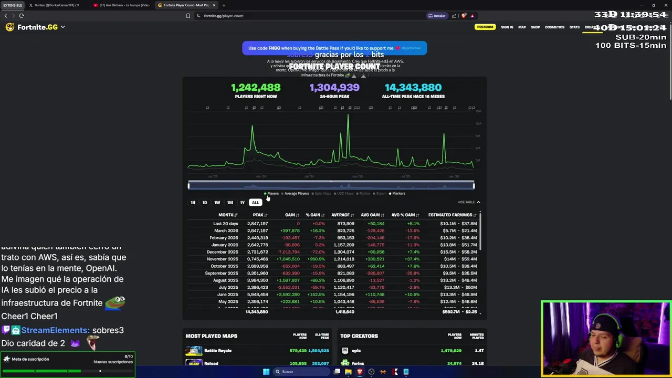The width and height of the screenshot is (672, 378).
Task: Sort table by Gain column
Action: coord(292,215)
